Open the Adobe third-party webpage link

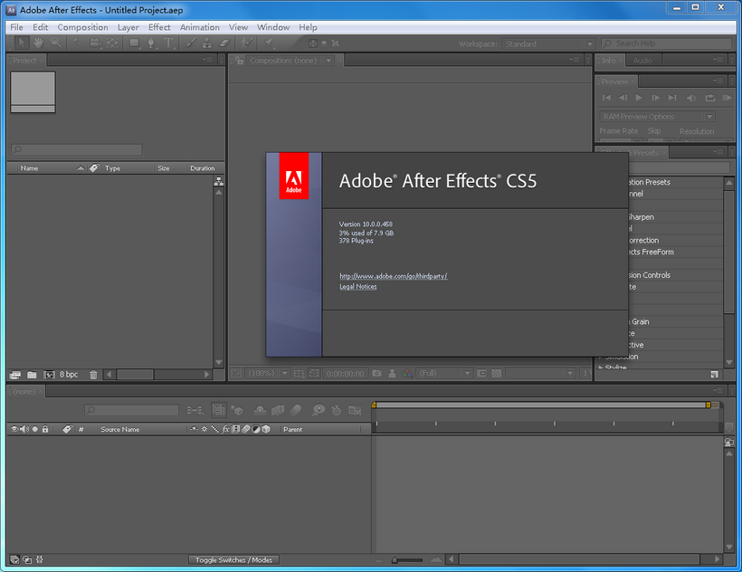[393, 276]
